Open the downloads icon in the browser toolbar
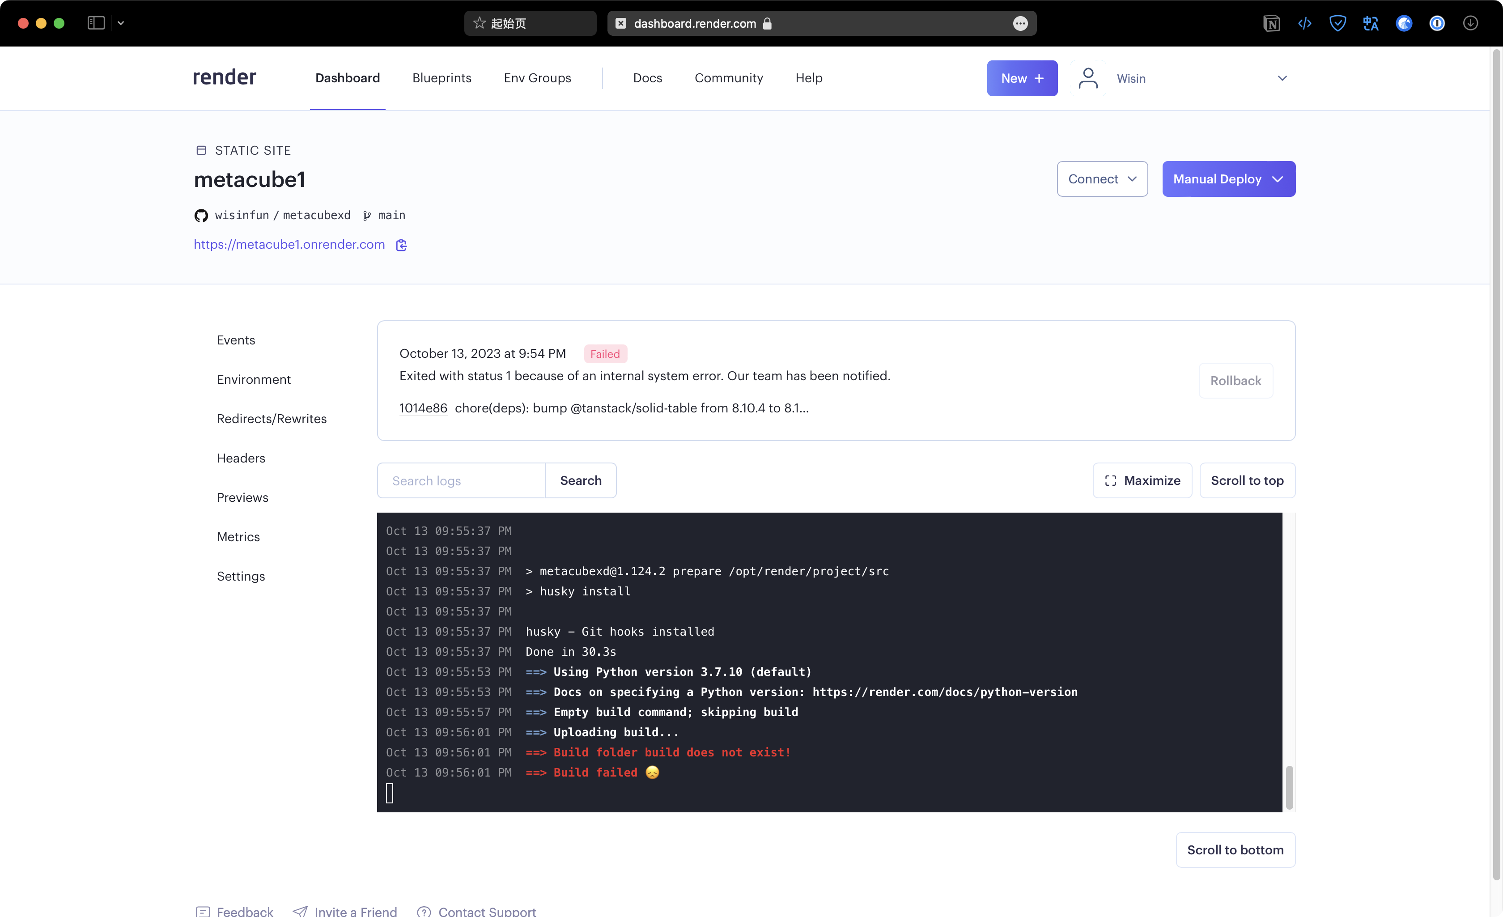1503x917 pixels. [1471, 23]
